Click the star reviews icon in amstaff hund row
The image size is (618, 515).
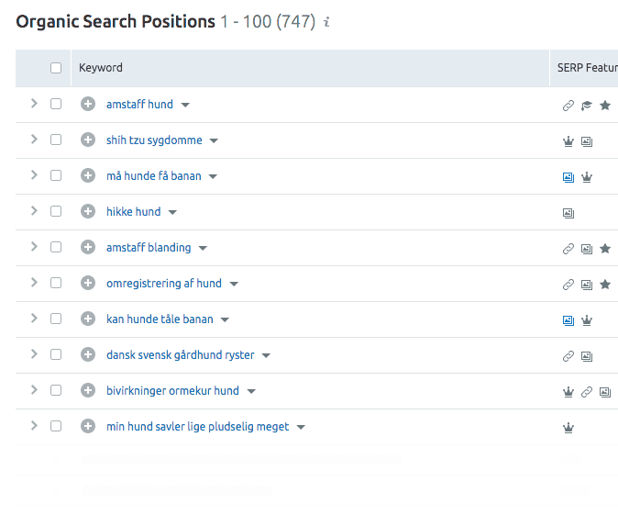coord(605,106)
